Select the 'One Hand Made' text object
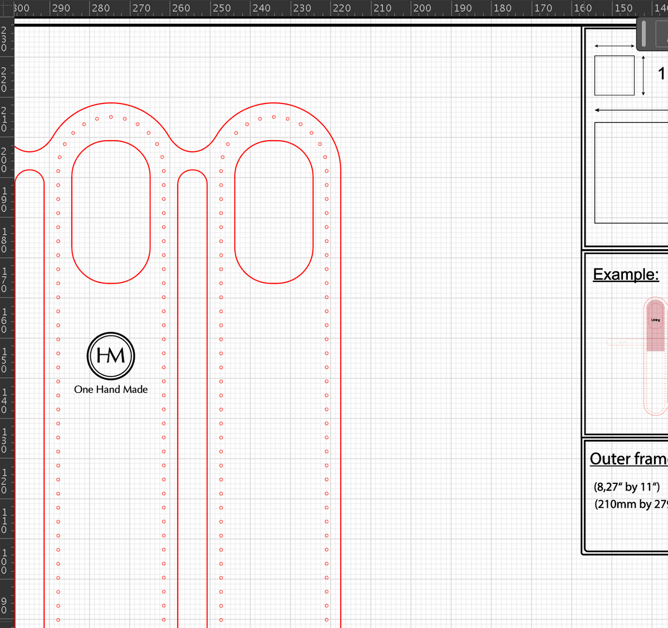This screenshot has width=668, height=628. pos(111,389)
